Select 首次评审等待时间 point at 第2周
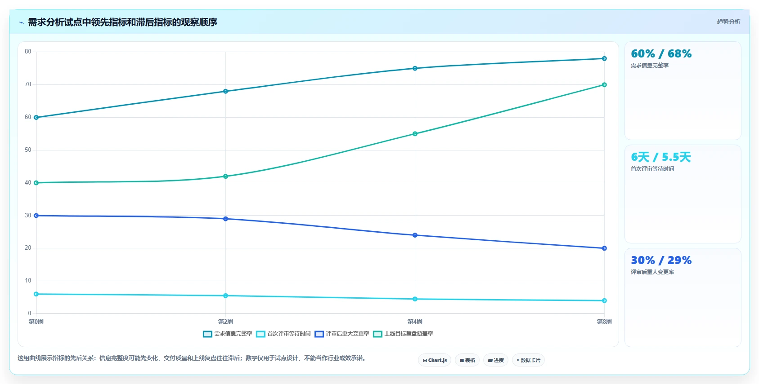The image size is (759, 384). click(x=225, y=296)
